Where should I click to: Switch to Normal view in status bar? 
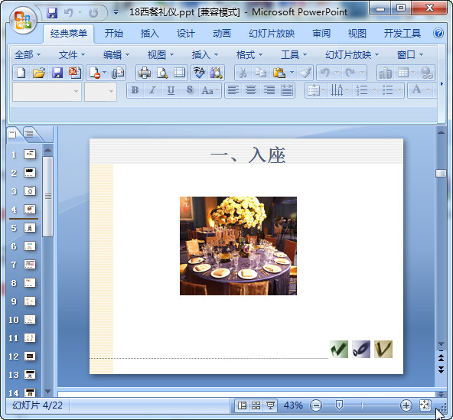pyautogui.click(x=242, y=405)
